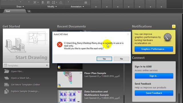183x103 pixels.
Task: Click Yes in the AutoCAD Alert dialog
Action: click(x=104, y=59)
